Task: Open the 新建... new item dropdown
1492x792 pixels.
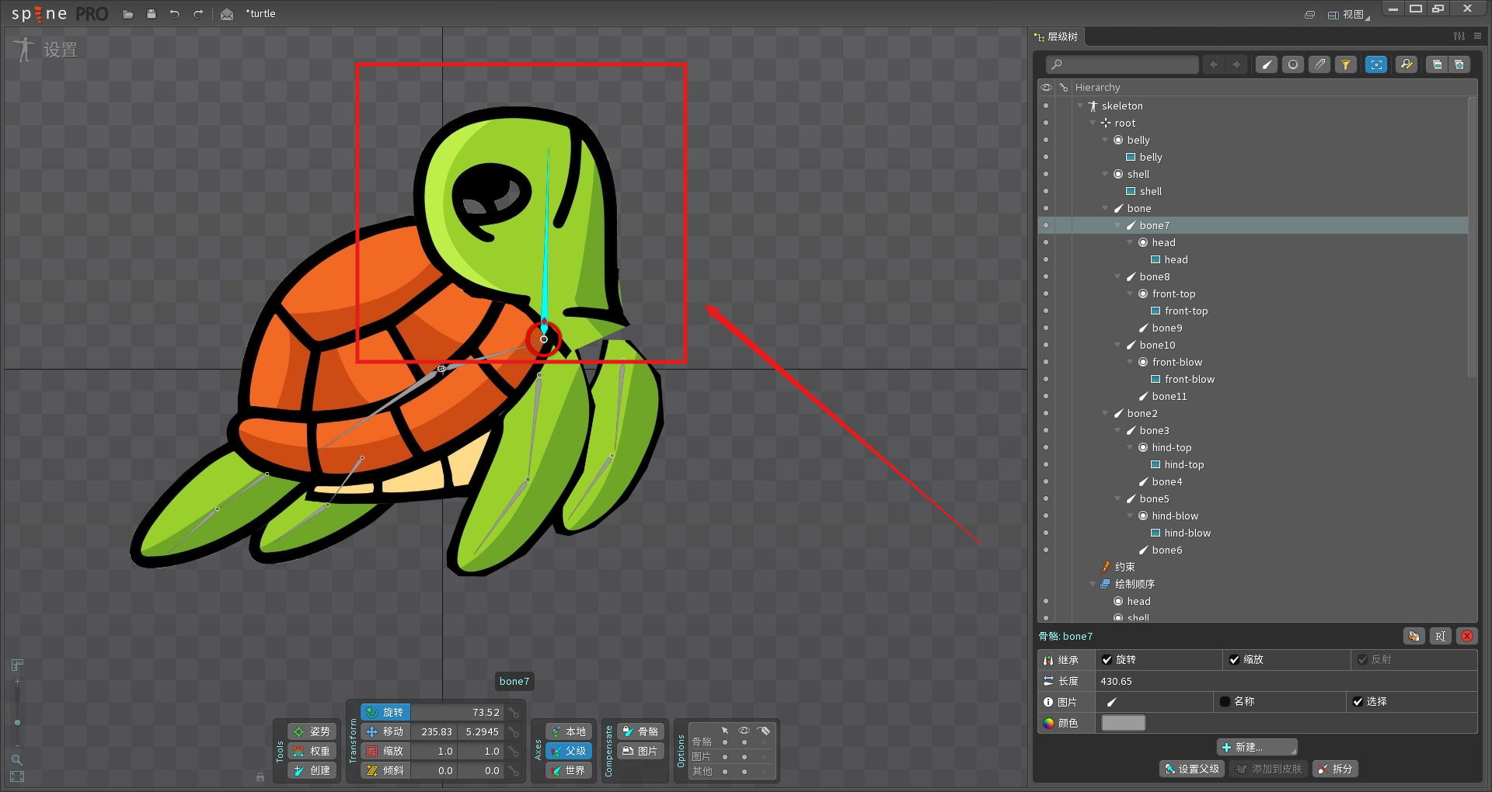Action: [1257, 747]
